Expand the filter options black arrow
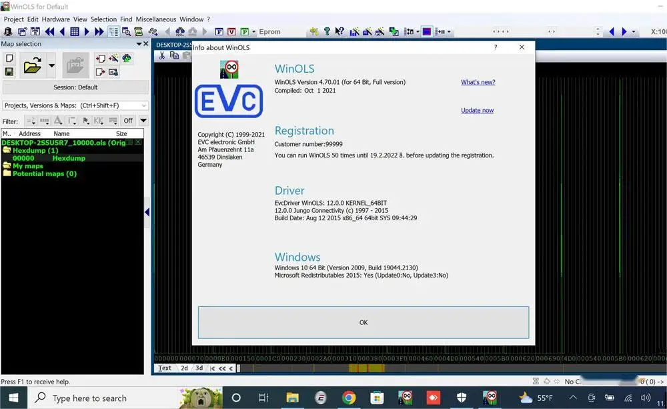Image resolution: width=667 pixels, height=409 pixels. click(x=143, y=121)
